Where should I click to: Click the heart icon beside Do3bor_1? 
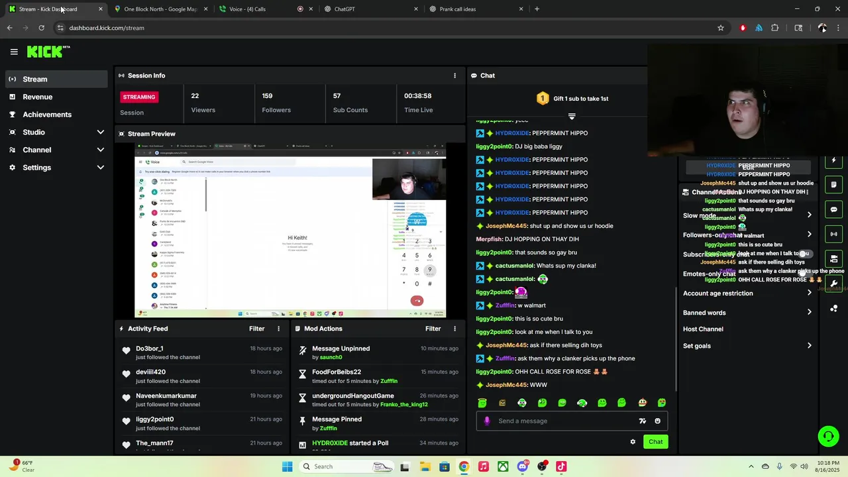click(x=126, y=350)
